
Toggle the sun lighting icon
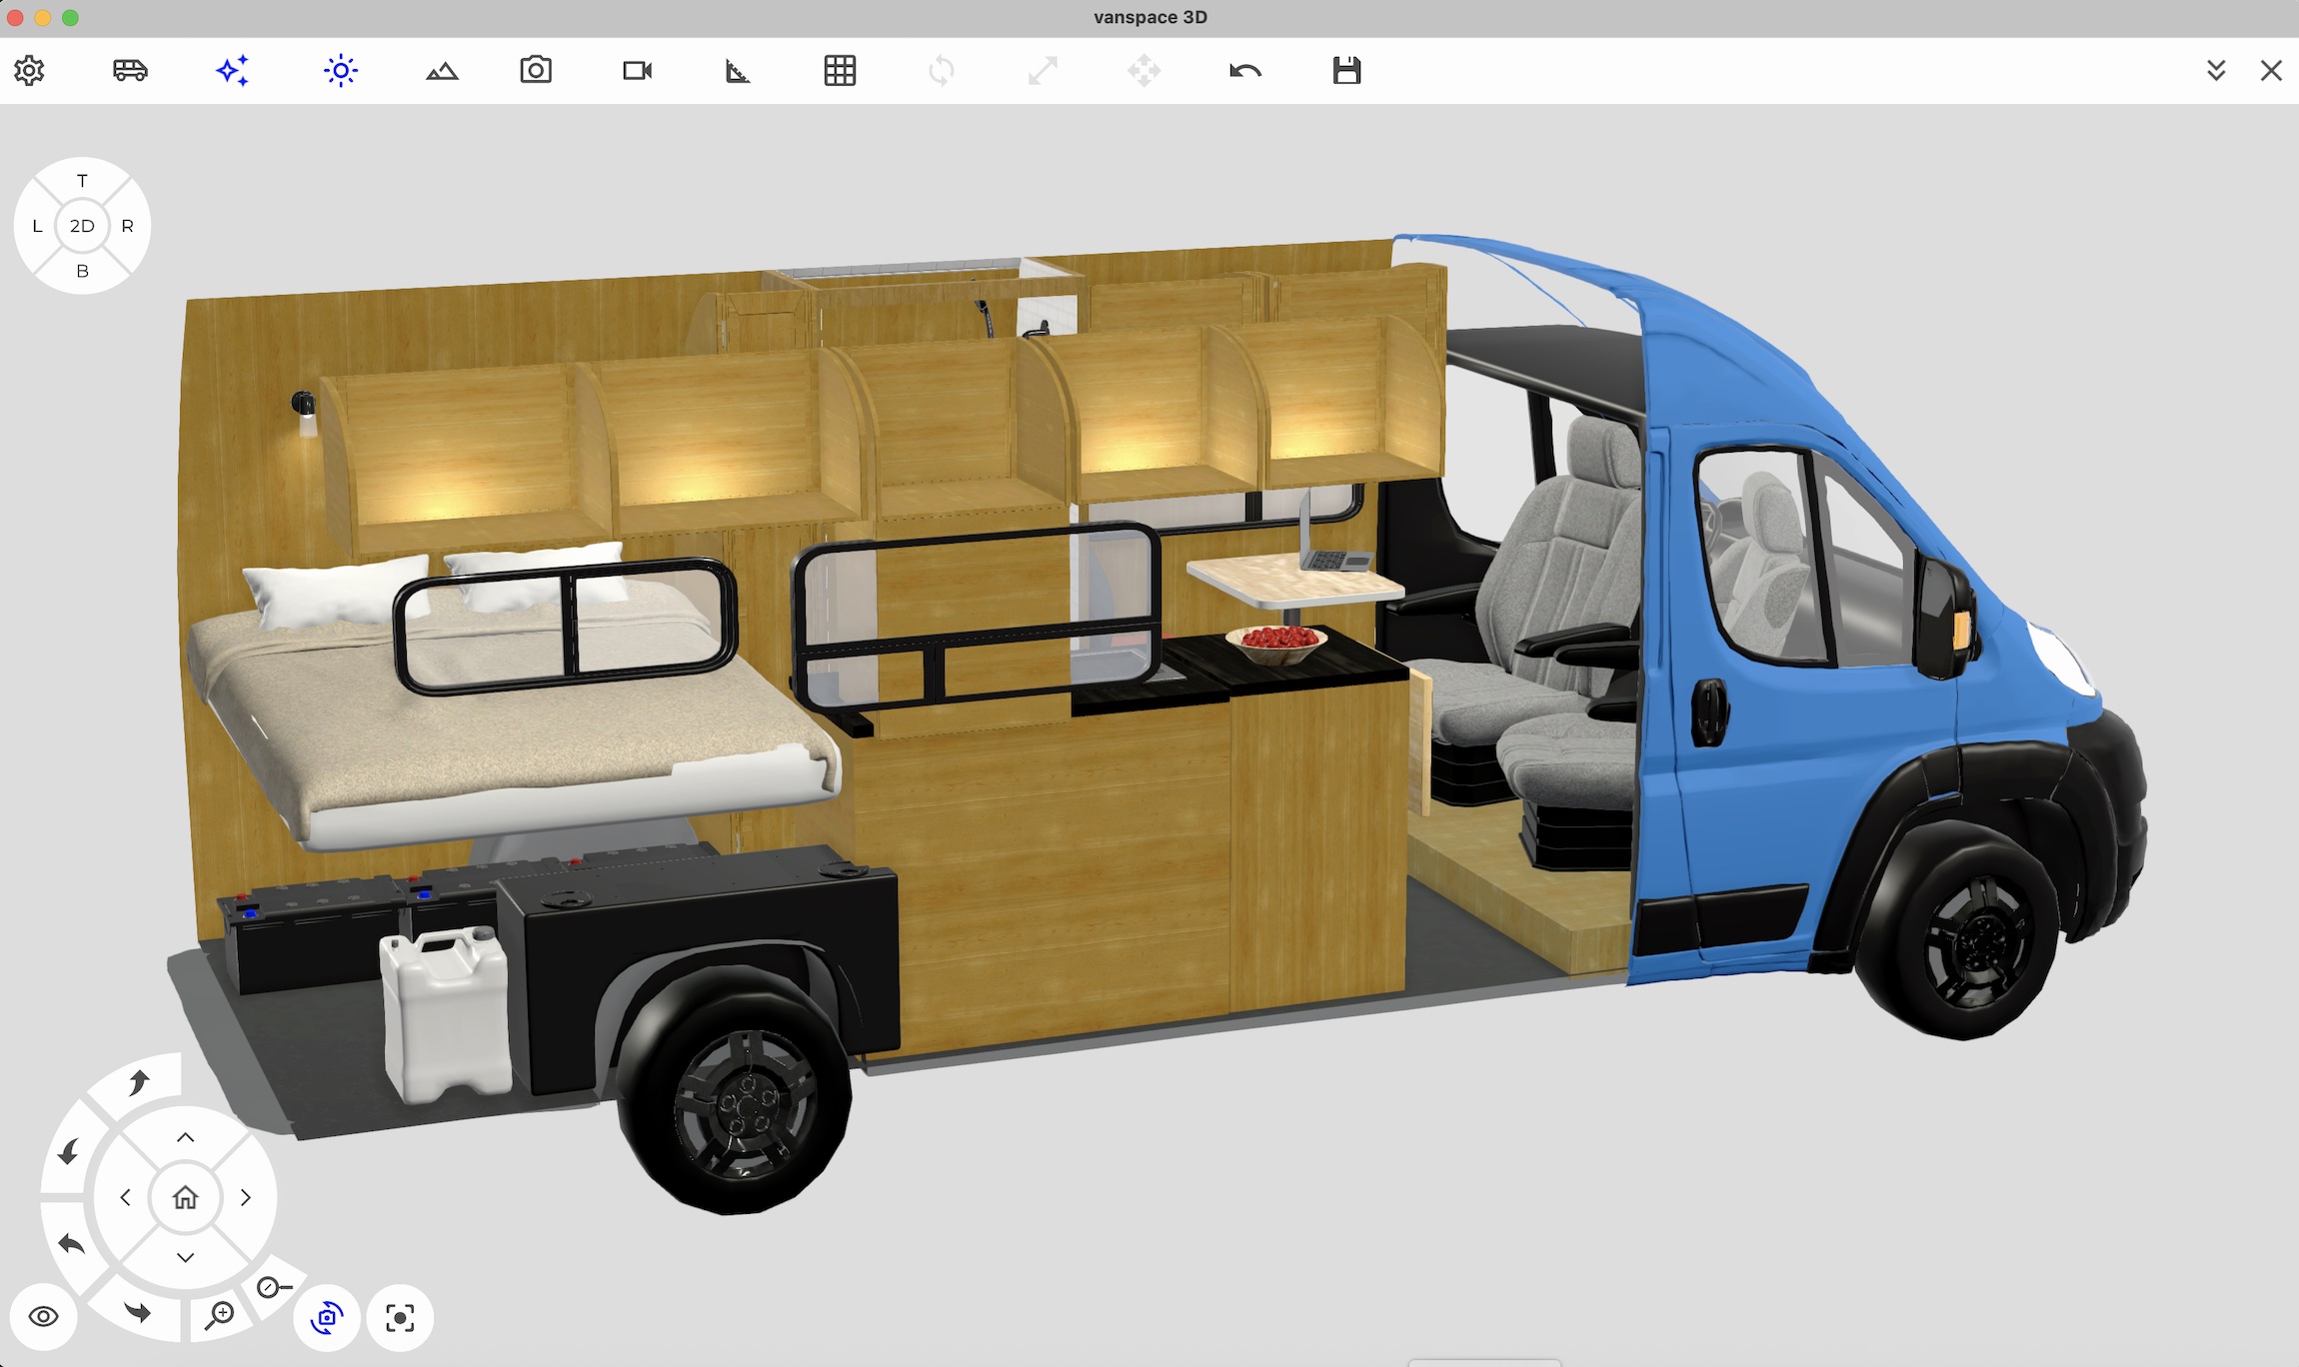pos(340,71)
